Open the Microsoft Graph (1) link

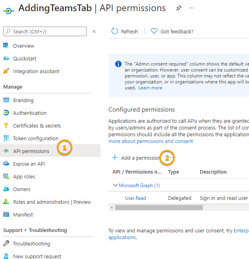(139, 186)
